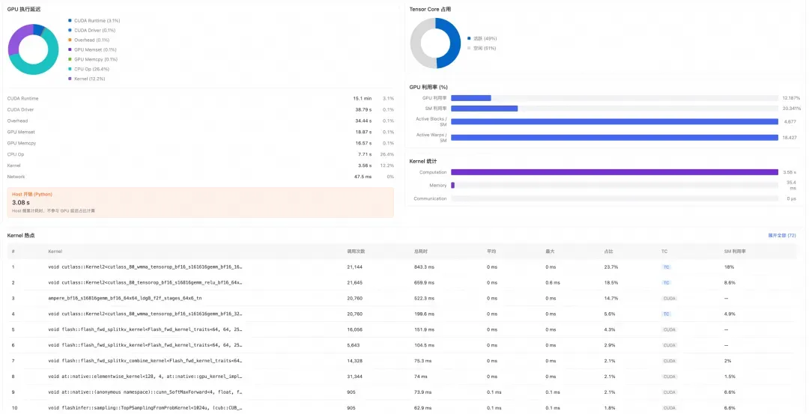Toggle the Kernel (12.2%) legend entry
The image size is (809, 414).
87,79
